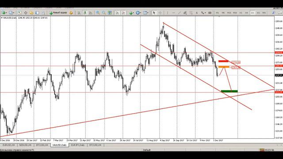
Task: Open the Strategy Tester icon
Action: [43, 13]
